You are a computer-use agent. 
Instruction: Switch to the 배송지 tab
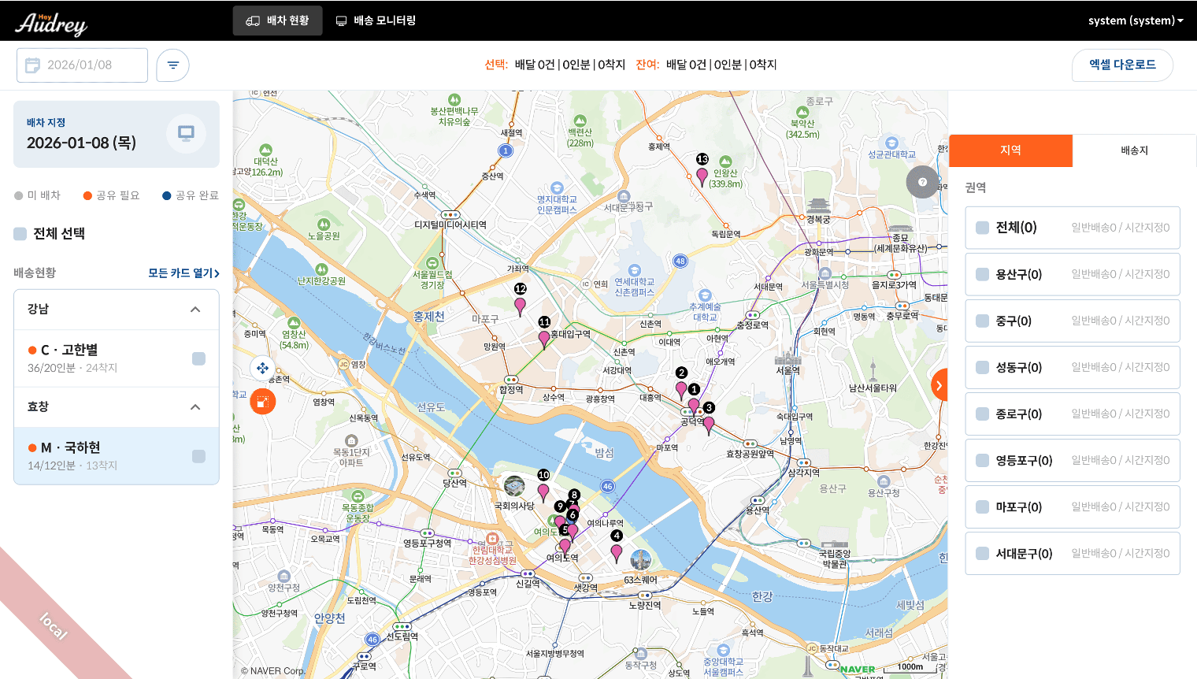pyautogui.click(x=1134, y=150)
